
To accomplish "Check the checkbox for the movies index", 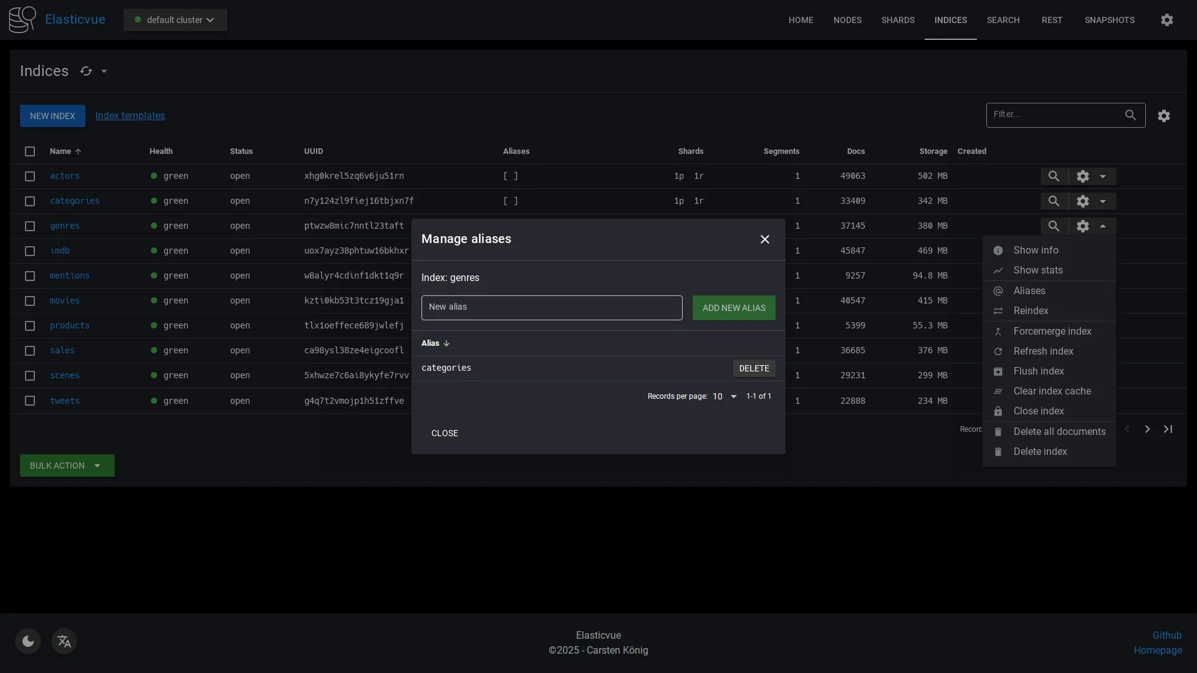I will click(30, 301).
